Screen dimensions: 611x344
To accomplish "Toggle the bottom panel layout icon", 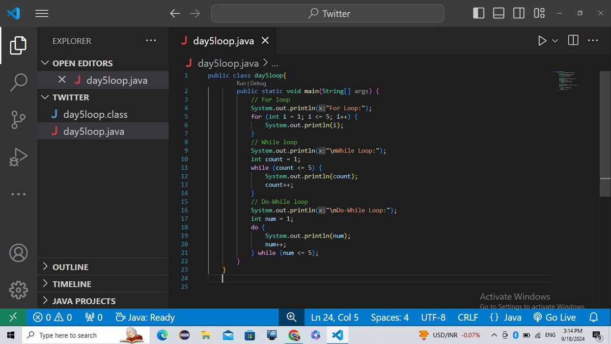I will (x=499, y=13).
